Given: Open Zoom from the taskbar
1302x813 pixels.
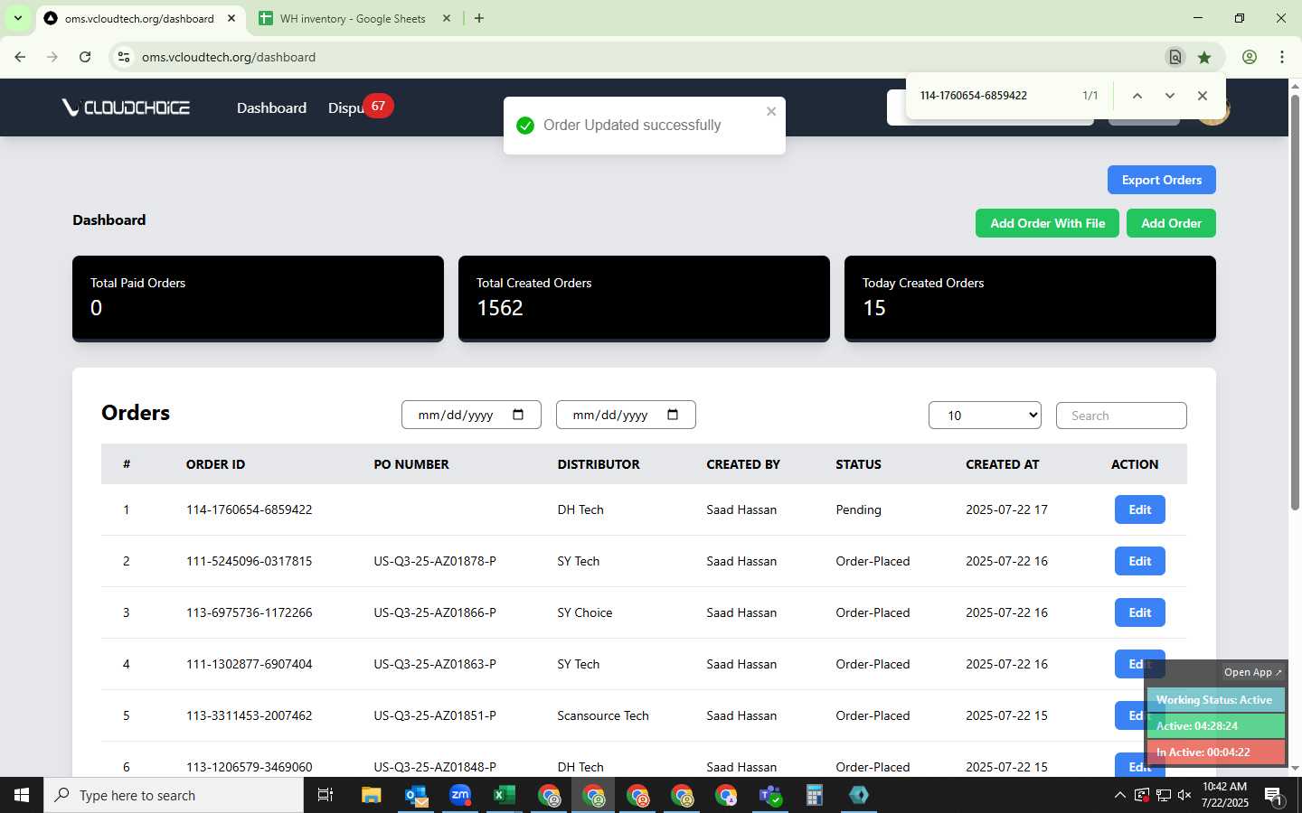Looking at the screenshot, I should (x=460, y=795).
